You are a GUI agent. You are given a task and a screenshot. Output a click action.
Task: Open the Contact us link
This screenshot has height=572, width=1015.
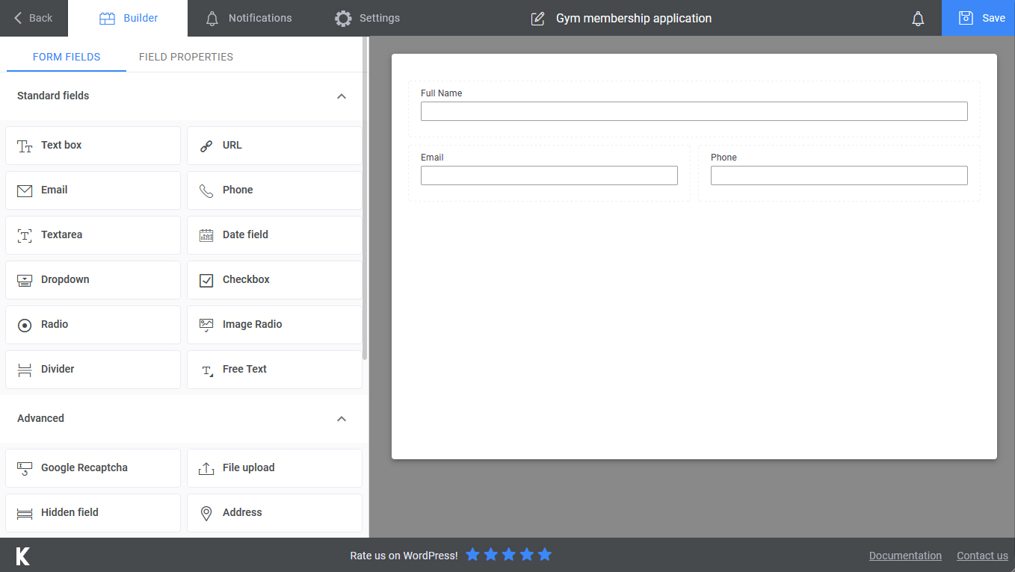click(982, 556)
